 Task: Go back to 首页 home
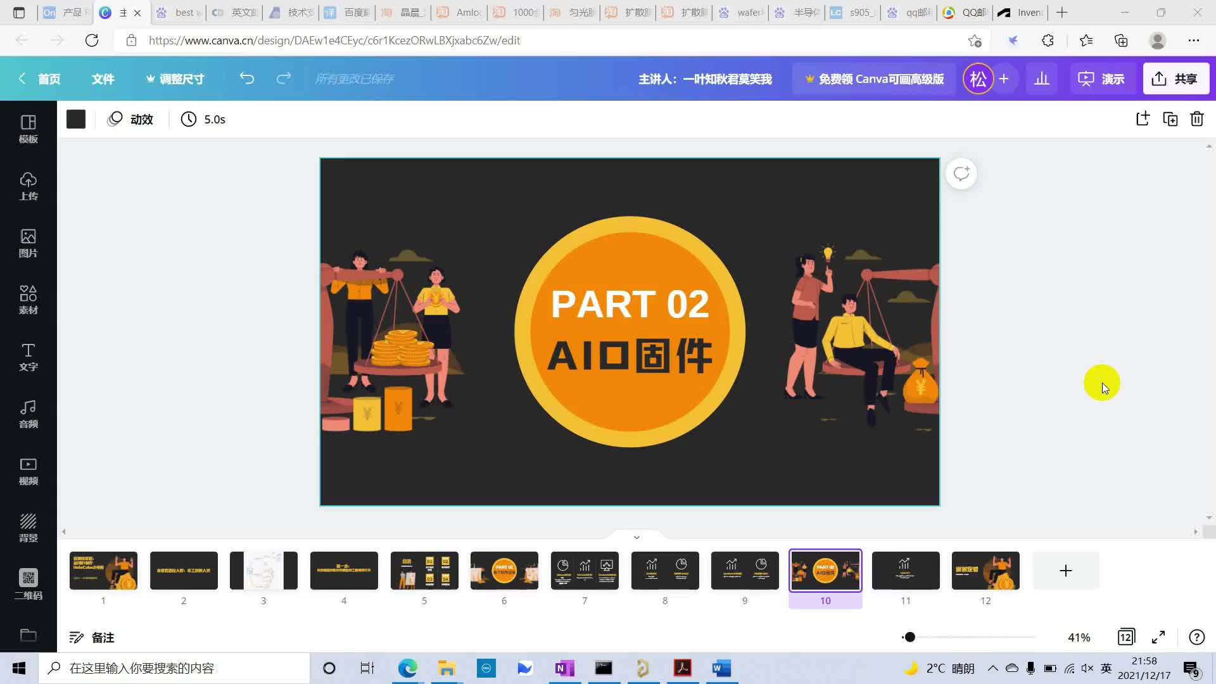click(40, 79)
